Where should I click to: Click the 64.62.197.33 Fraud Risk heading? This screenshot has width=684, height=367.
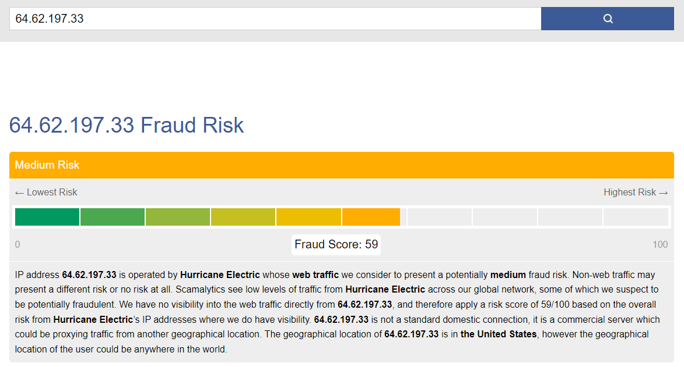coord(127,125)
